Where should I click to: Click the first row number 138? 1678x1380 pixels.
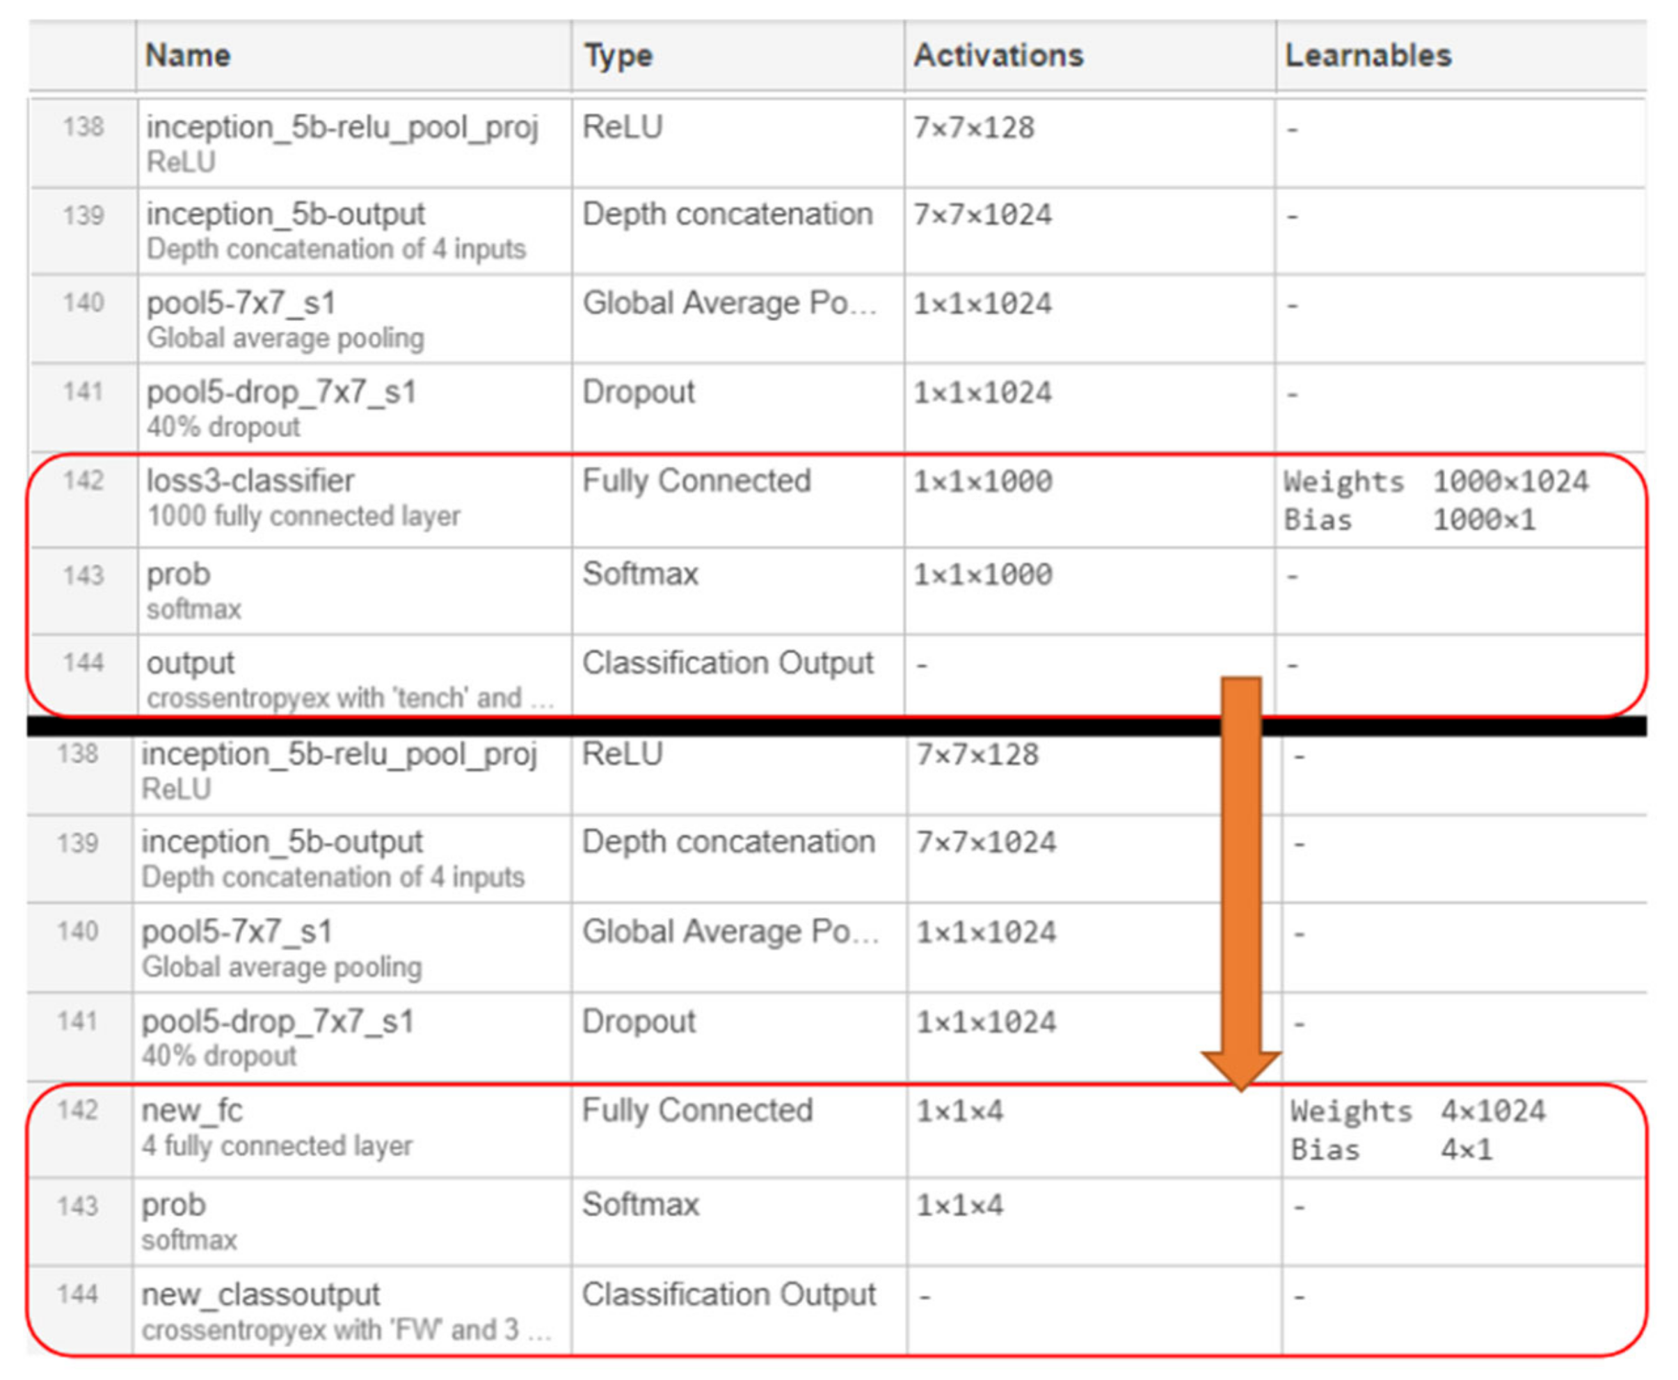tap(83, 127)
